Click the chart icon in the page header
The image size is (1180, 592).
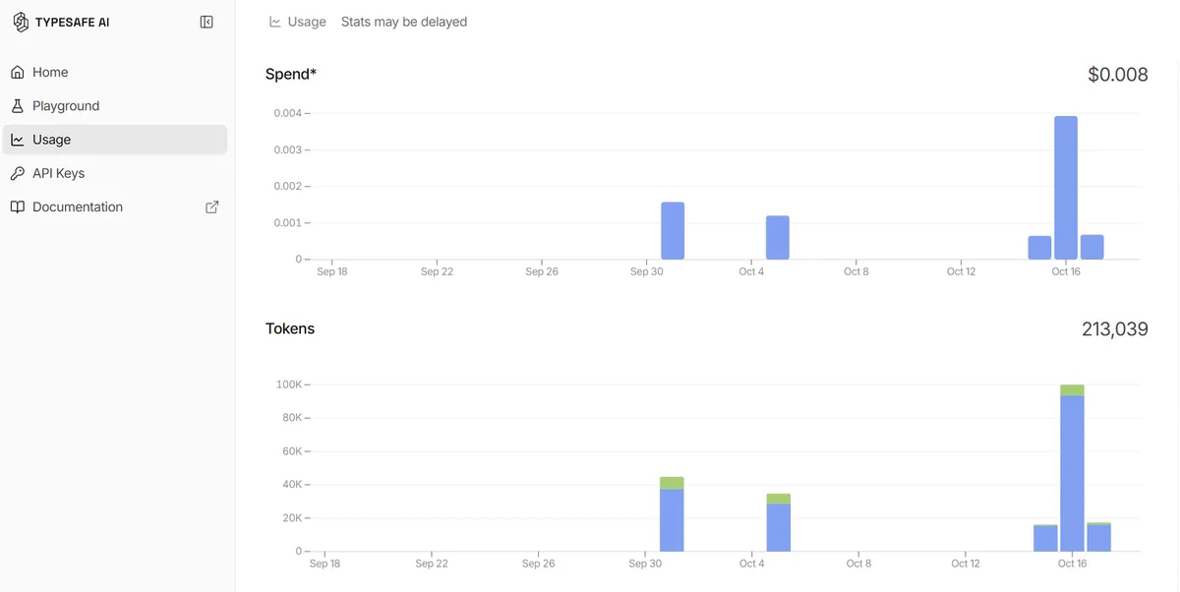[x=275, y=22]
